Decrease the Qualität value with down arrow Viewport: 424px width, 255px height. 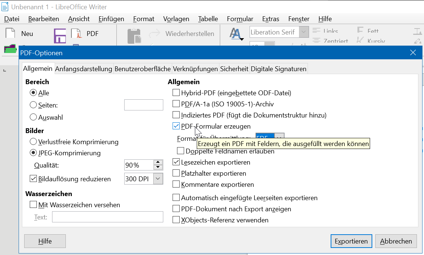[158, 168]
